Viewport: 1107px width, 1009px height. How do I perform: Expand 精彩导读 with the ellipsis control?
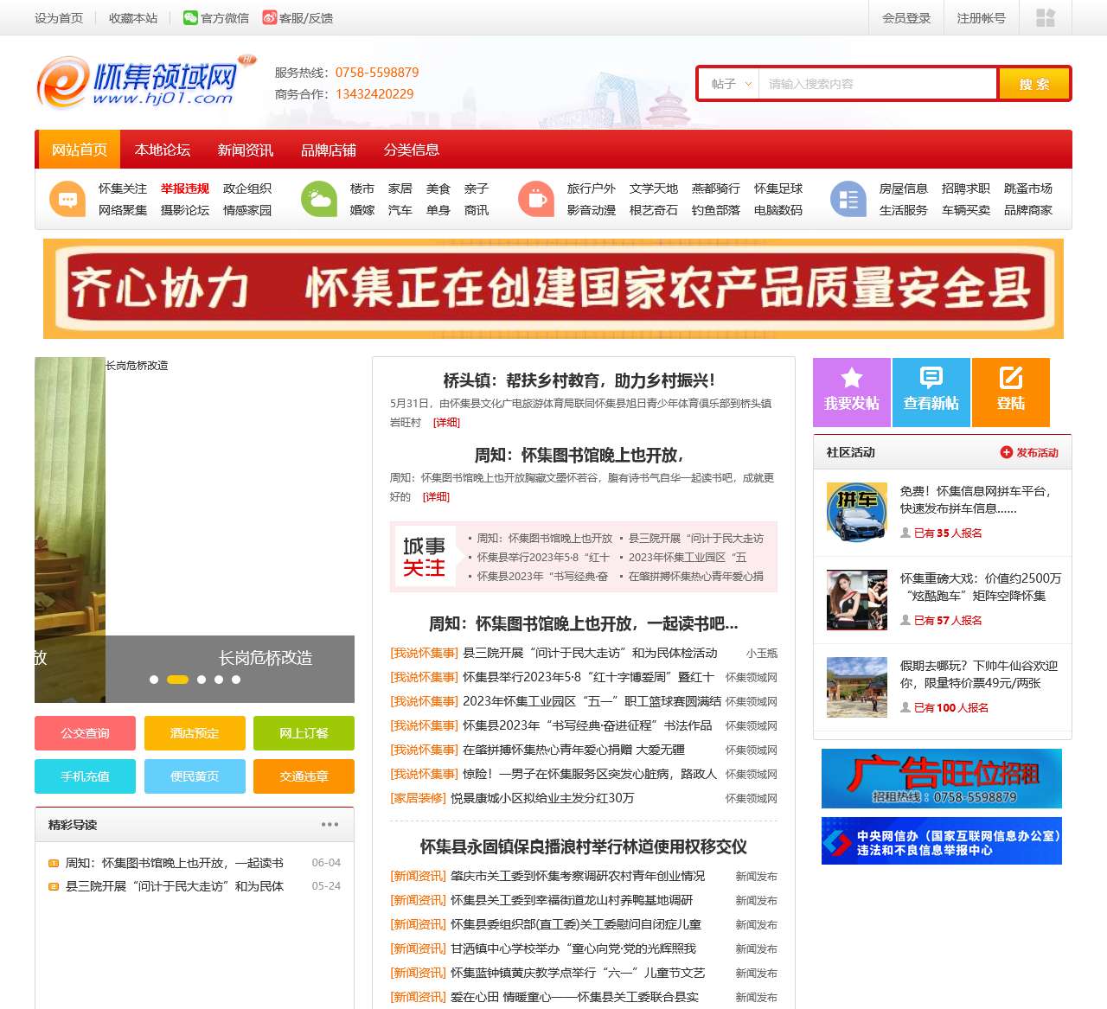[x=329, y=825]
